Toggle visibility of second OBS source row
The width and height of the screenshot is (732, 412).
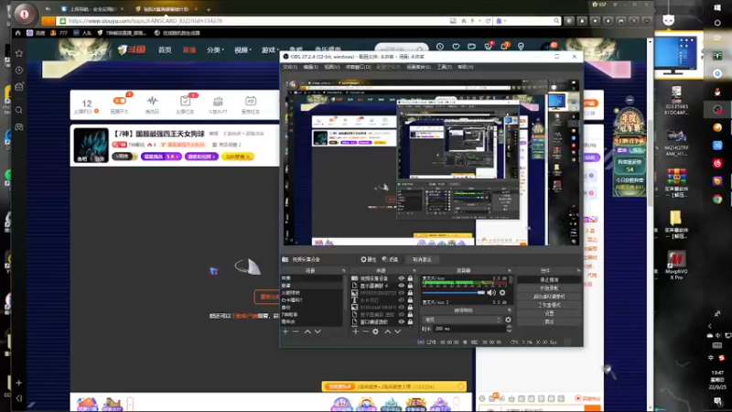402,286
